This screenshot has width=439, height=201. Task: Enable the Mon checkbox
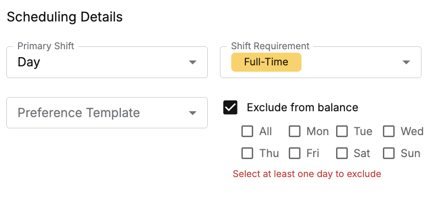point(295,131)
